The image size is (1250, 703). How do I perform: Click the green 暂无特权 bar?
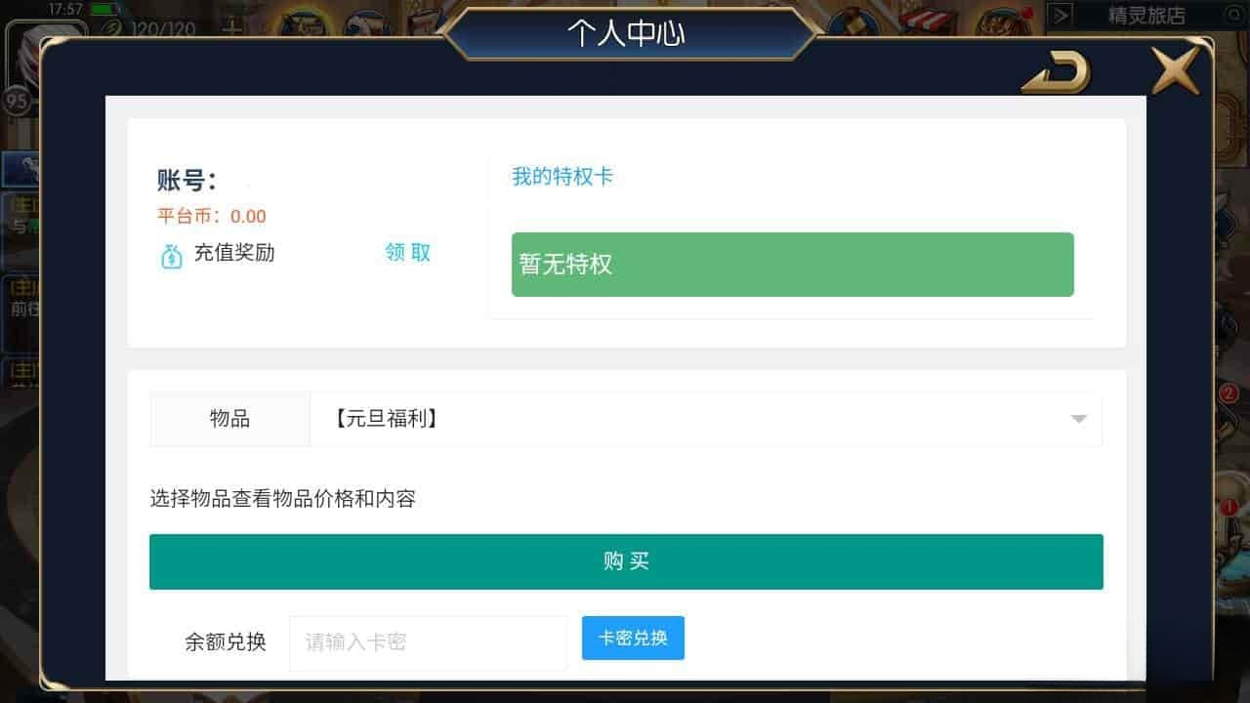[792, 265]
